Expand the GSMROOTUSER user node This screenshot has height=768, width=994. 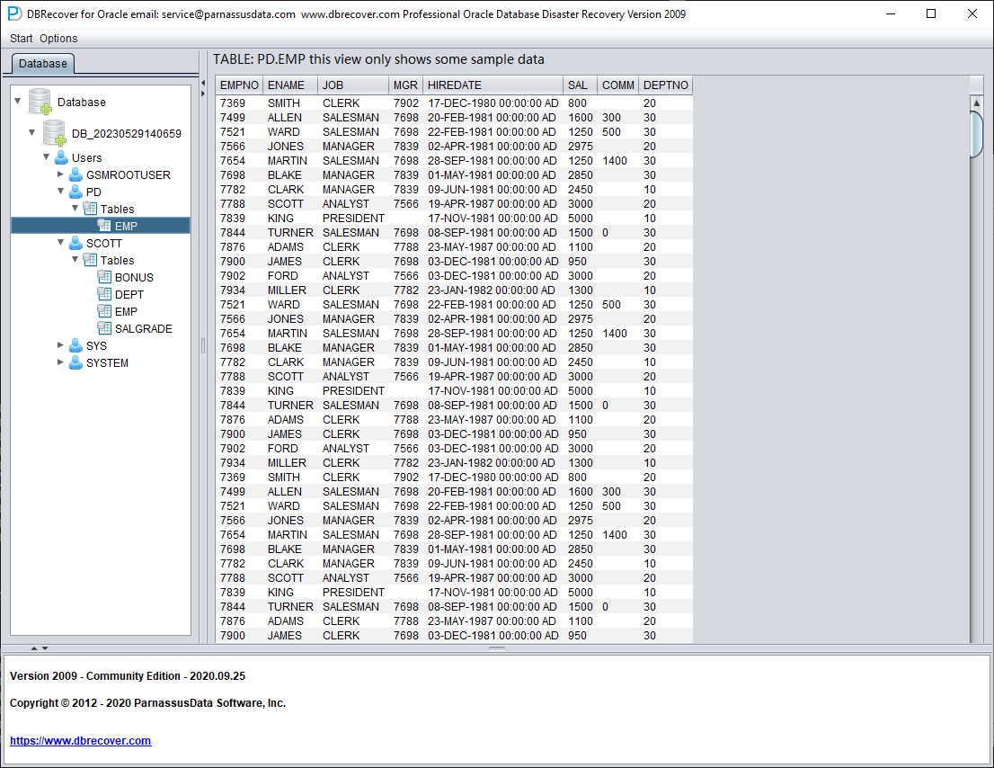click(x=61, y=174)
